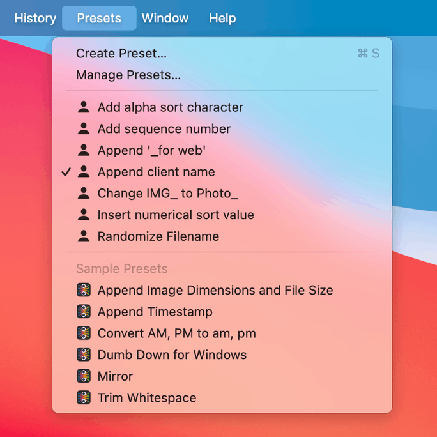Apply Change IMG_ to Photo_ preset
437x437 pixels.
tap(167, 194)
